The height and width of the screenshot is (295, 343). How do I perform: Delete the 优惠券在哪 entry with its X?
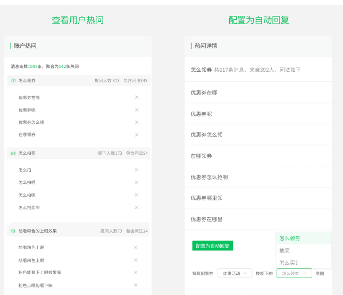pyautogui.click(x=137, y=97)
